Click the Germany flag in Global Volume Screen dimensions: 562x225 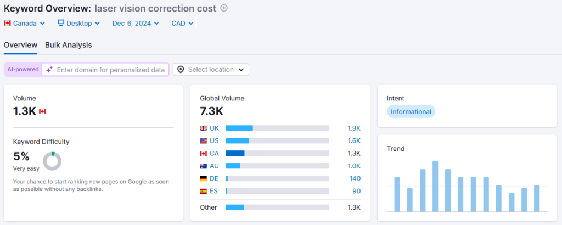pyautogui.click(x=204, y=178)
